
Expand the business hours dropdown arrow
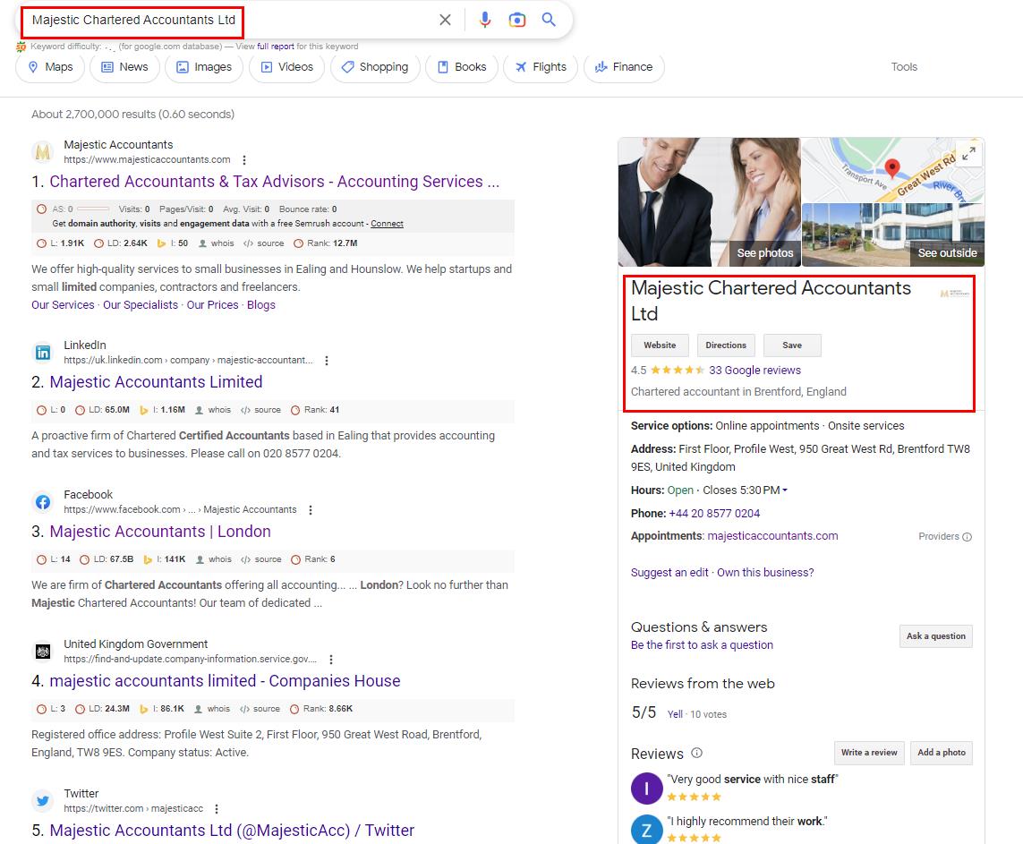pyautogui.click(x=785, y=490)
